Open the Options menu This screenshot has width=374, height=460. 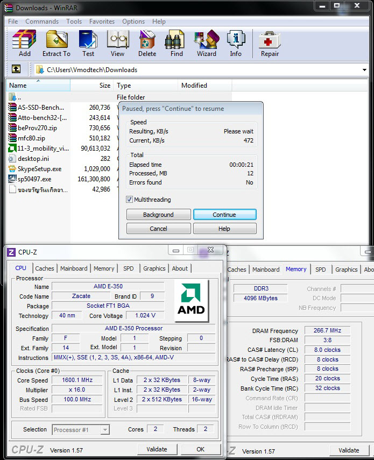tap(133, 22)
